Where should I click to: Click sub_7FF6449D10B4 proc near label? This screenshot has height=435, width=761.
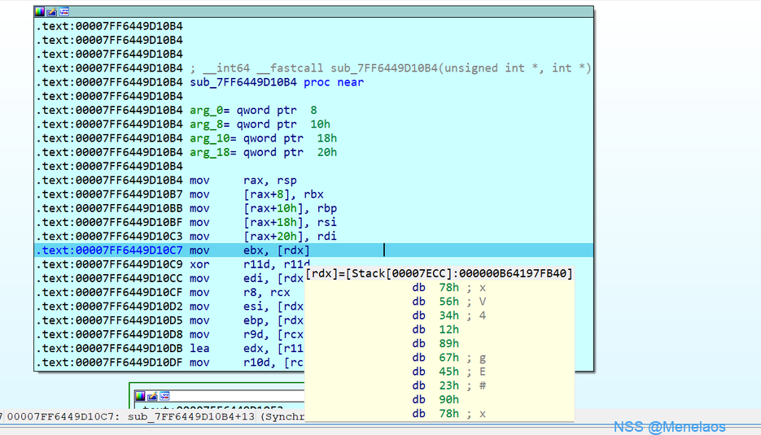(277, 82)
